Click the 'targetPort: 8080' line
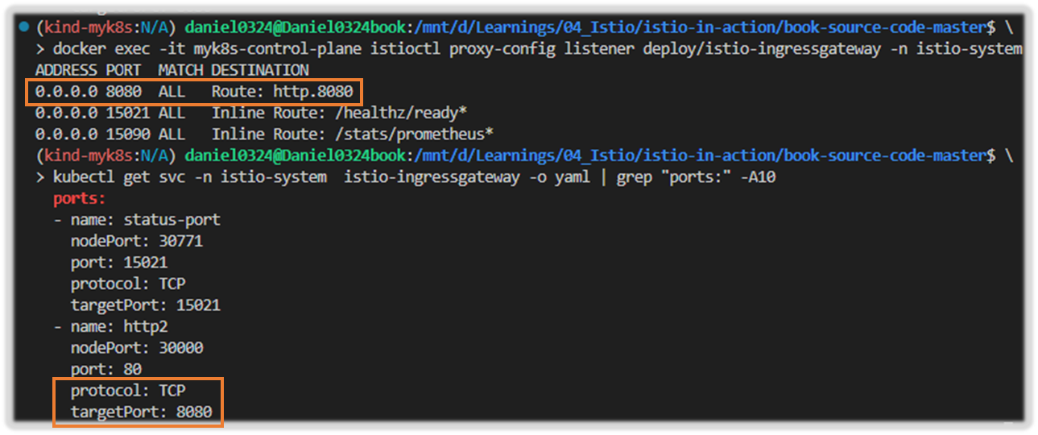 click(142, 412)
